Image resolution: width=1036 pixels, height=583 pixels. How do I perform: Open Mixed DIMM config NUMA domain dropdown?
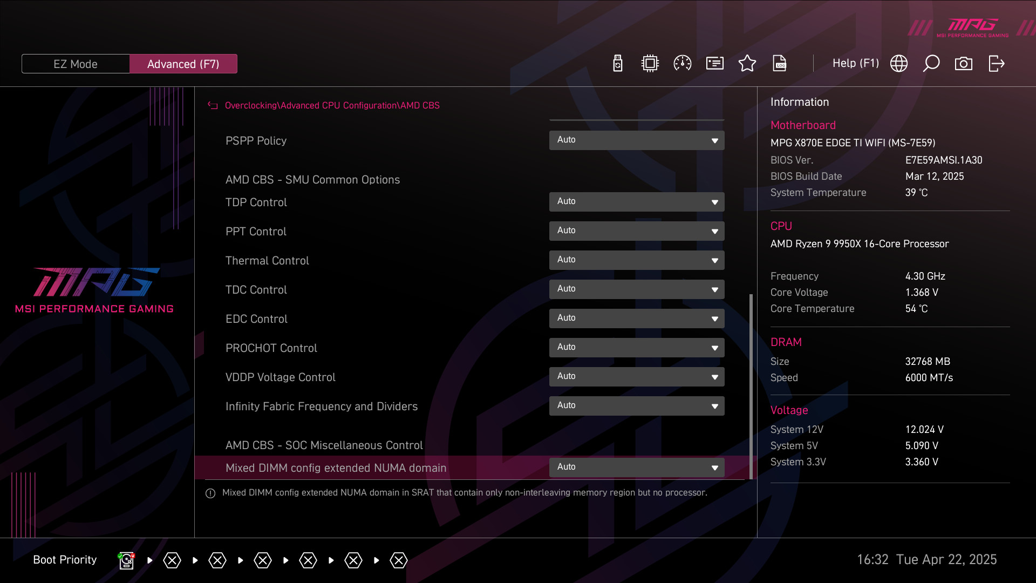pyautogui.click(x=637, y=467)
